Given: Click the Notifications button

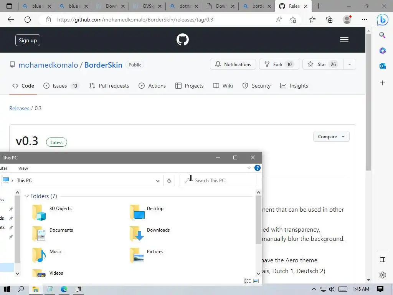Looking at the screenshot, I should tap(233, 65).
